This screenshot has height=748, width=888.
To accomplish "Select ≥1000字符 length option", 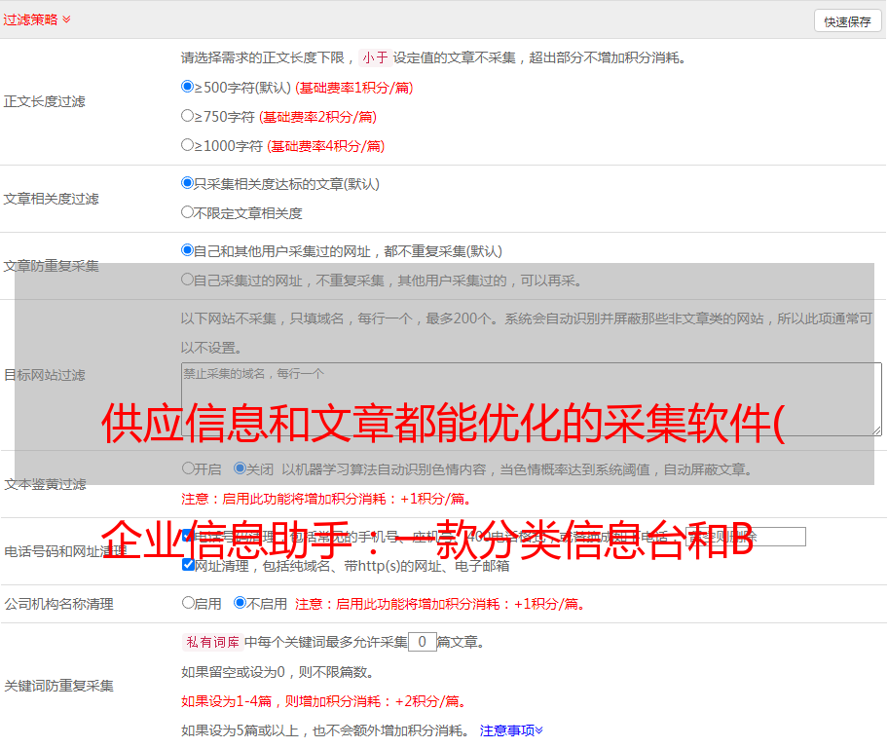I will click(x=187, y=145).
